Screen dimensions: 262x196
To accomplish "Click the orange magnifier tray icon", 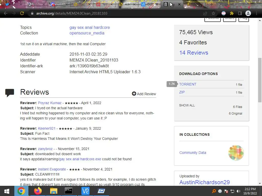I will pyautogui.click(x=214, y=191).
